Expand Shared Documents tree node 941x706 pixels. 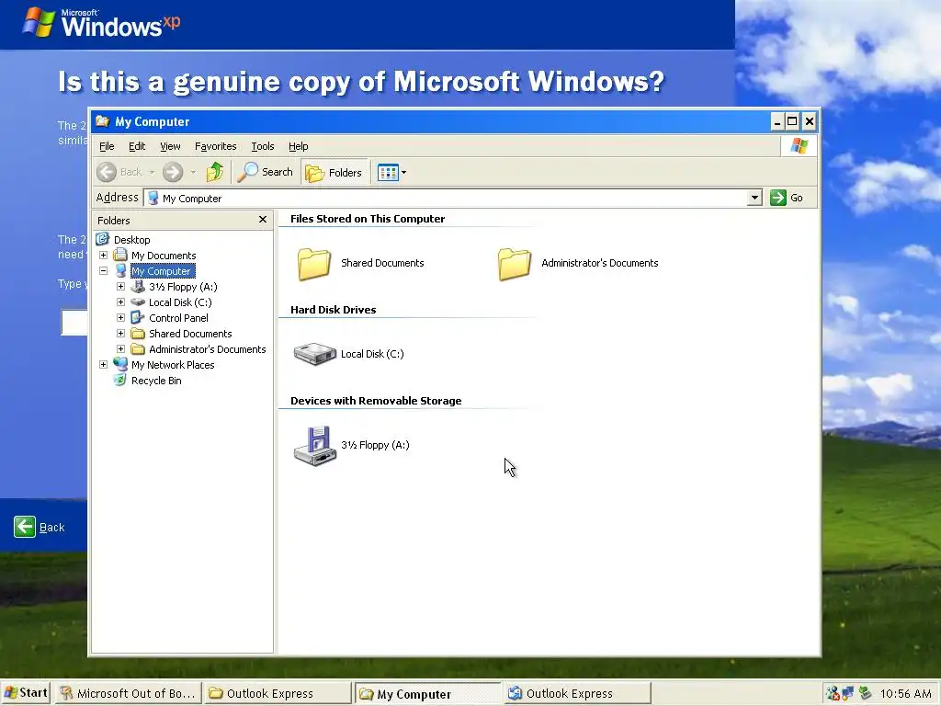pyautogui.click(x=120, y=333)
